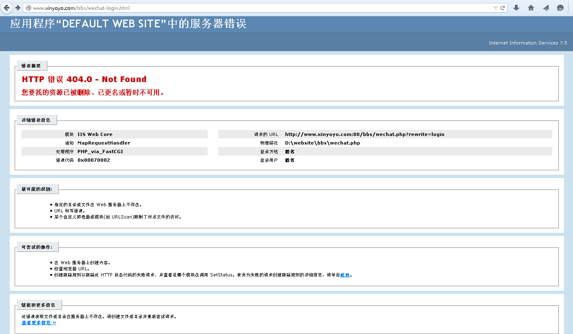Click the red resource-deleted description line
This screenshot has height=334, width=573.
[93, 92]
